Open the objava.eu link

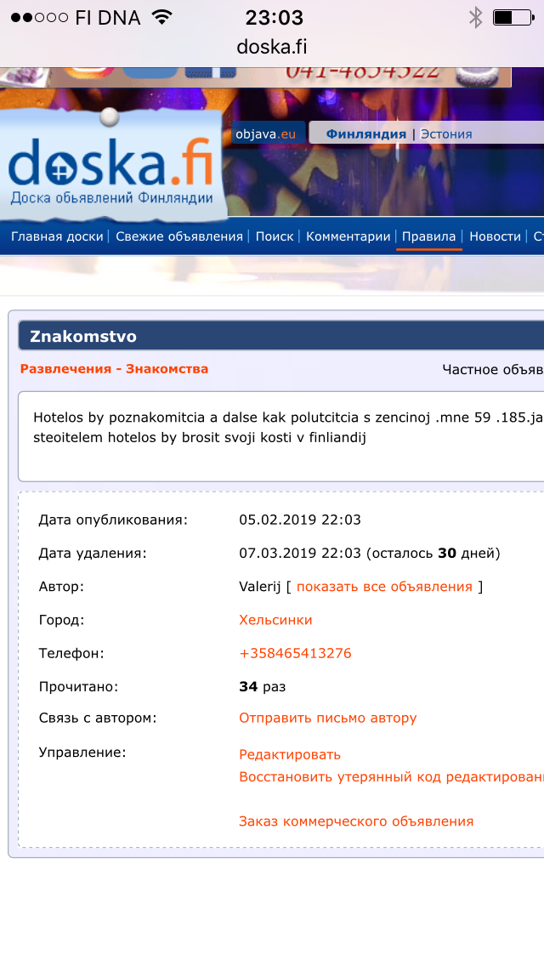[265, 134]
